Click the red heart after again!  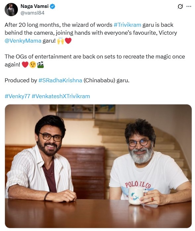(25, 65)
